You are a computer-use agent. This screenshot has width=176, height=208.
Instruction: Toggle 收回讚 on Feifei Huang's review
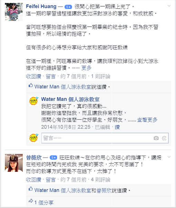click(x=33, y=76)
